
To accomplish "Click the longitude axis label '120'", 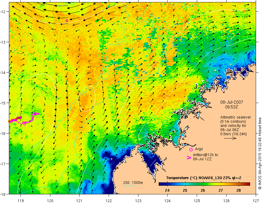I will click(50, 201).
